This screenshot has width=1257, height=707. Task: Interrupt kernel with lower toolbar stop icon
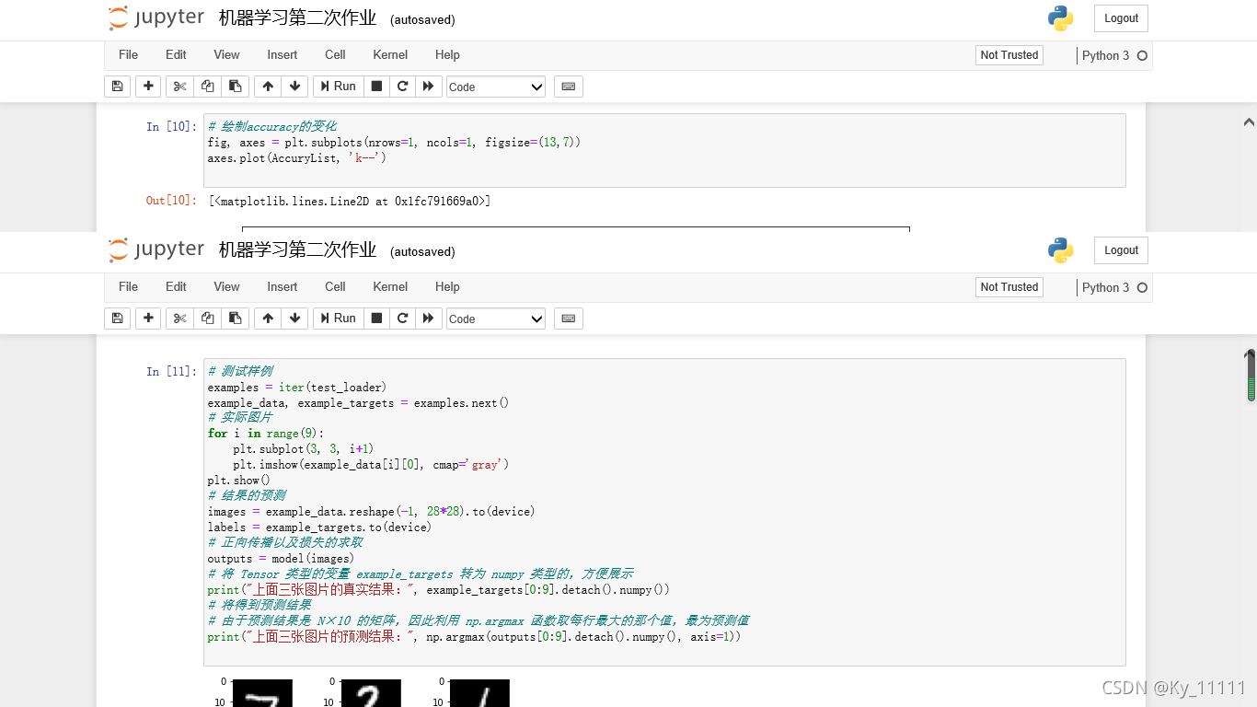(376, 319)
